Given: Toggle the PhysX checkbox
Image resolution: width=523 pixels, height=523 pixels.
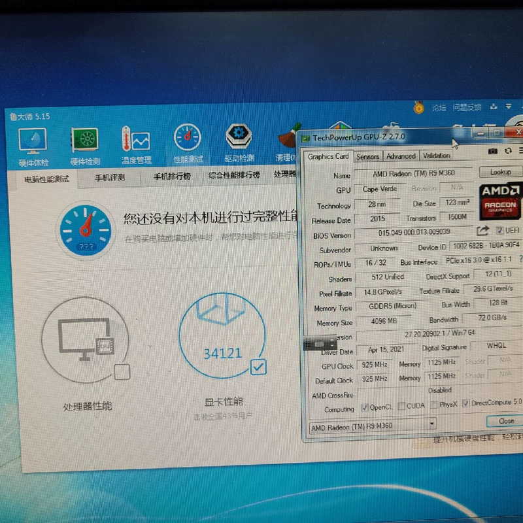Looking at the screenshot, I should pos(434,405).
